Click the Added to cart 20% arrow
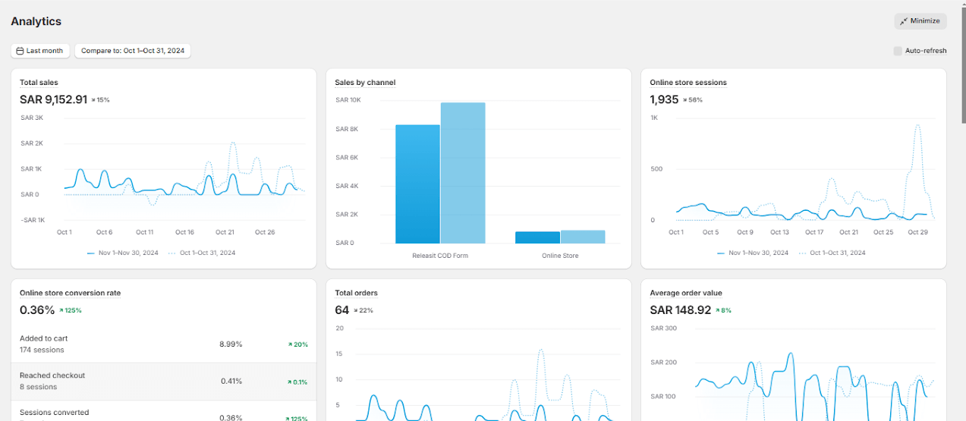 pyautogui.click(x=290, y=344)
